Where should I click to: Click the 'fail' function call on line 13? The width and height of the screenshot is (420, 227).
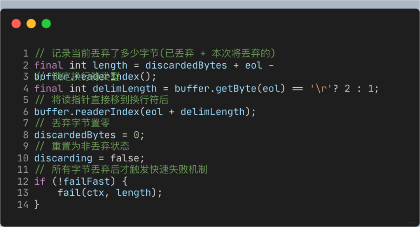click(x=69, y=193)
